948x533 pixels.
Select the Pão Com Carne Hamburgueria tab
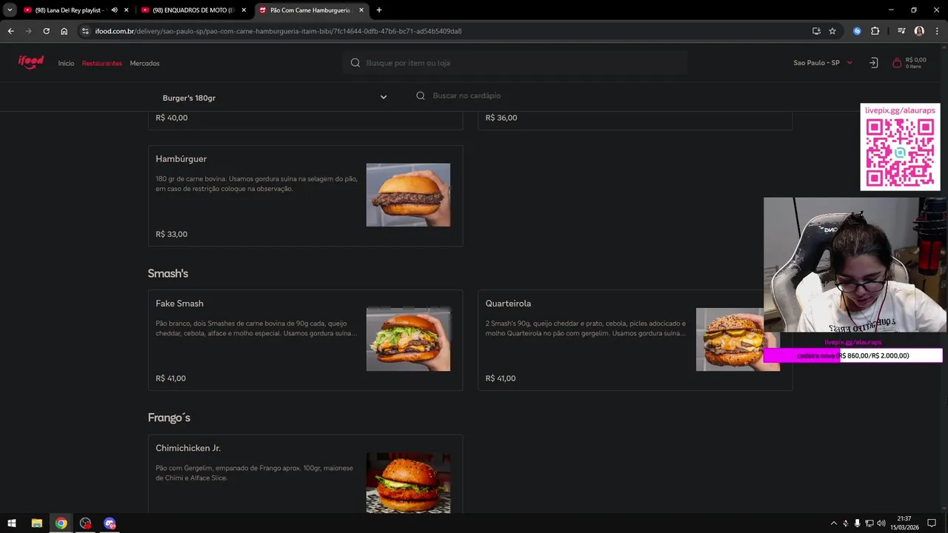tap(311, 10)
